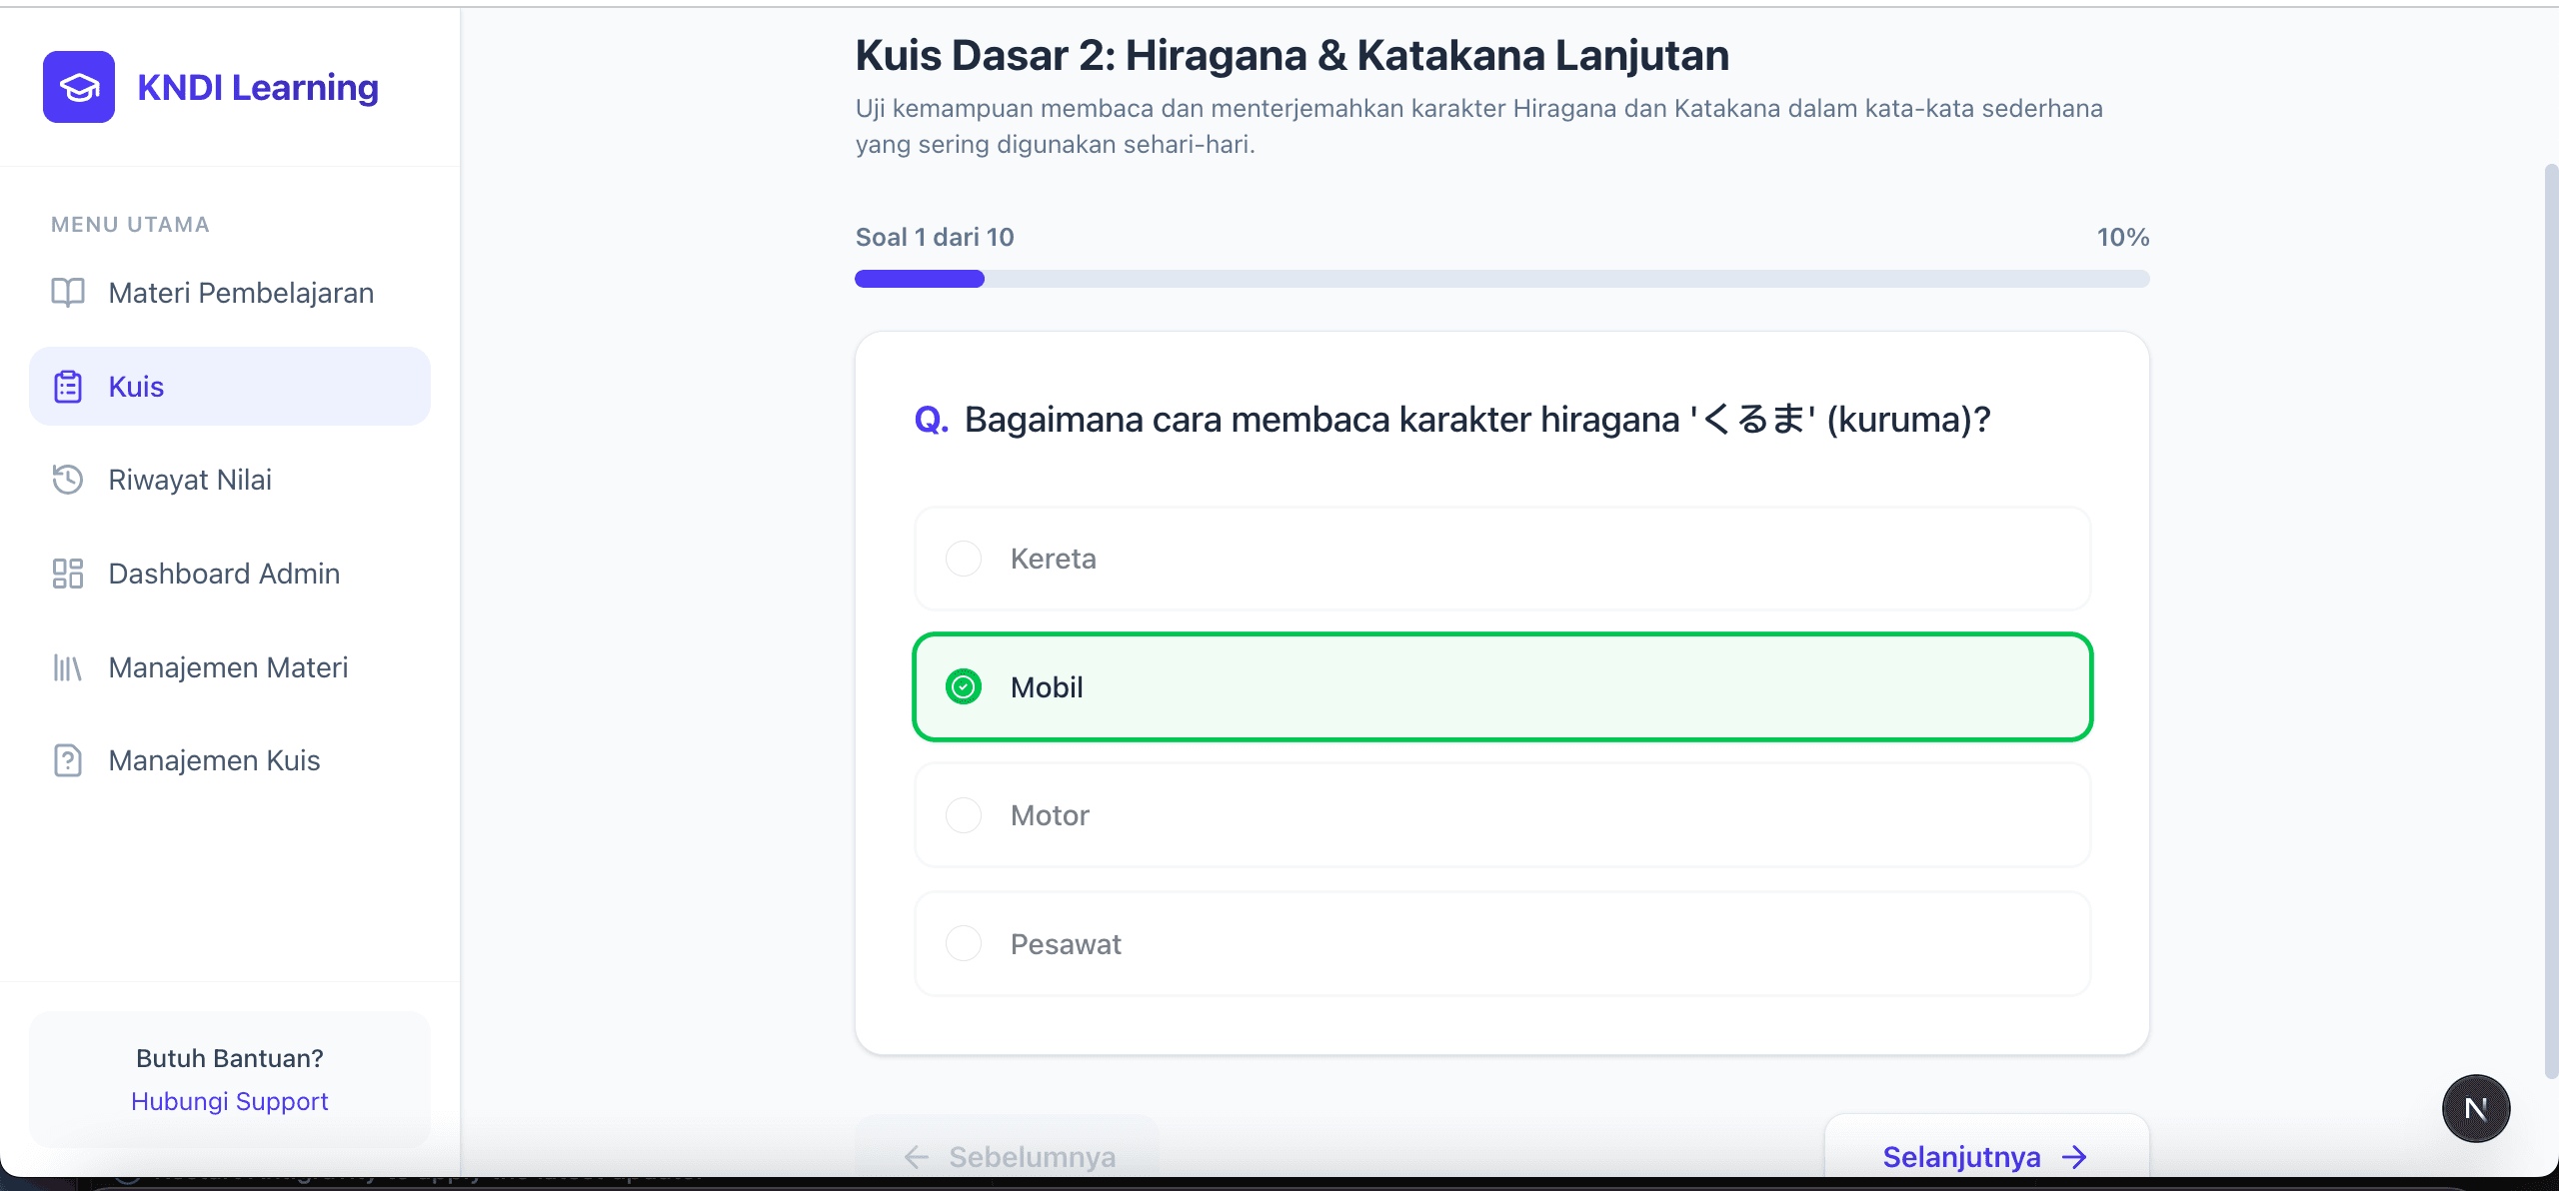Follow the Hubungi Support link
The image size is (2559, 1191).
point(230,1101)
